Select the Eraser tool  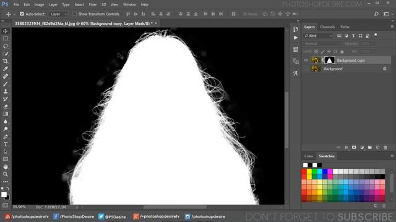click(6, 107)
